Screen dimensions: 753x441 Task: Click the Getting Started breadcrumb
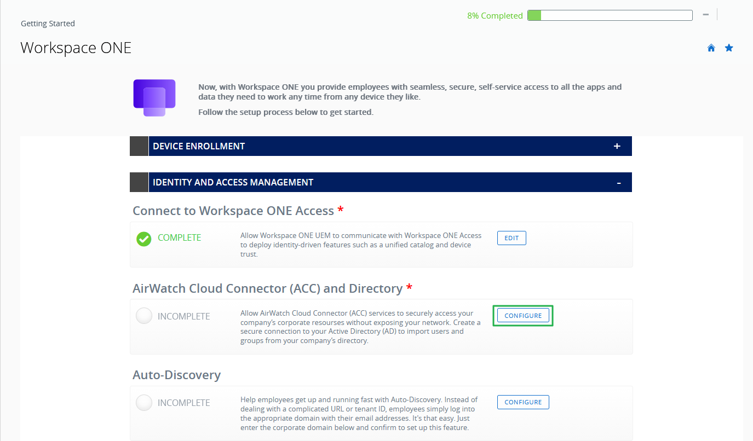(x=48, y=24)
